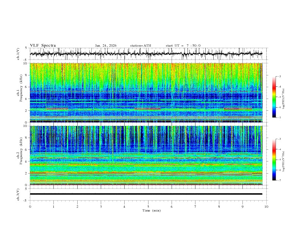Viewport: 300px width, 232px height.
Task: Click the ch.3 flat black waveform line
Action: pyautogui.click(x=146, y=194)
